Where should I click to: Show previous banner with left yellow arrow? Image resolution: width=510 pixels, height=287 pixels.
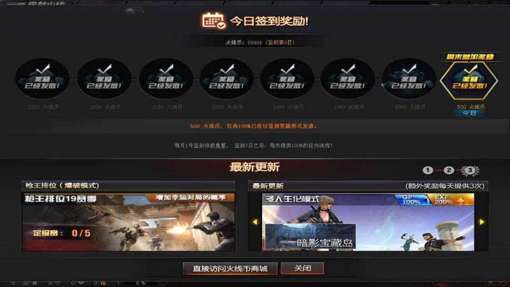coord(255,222)
